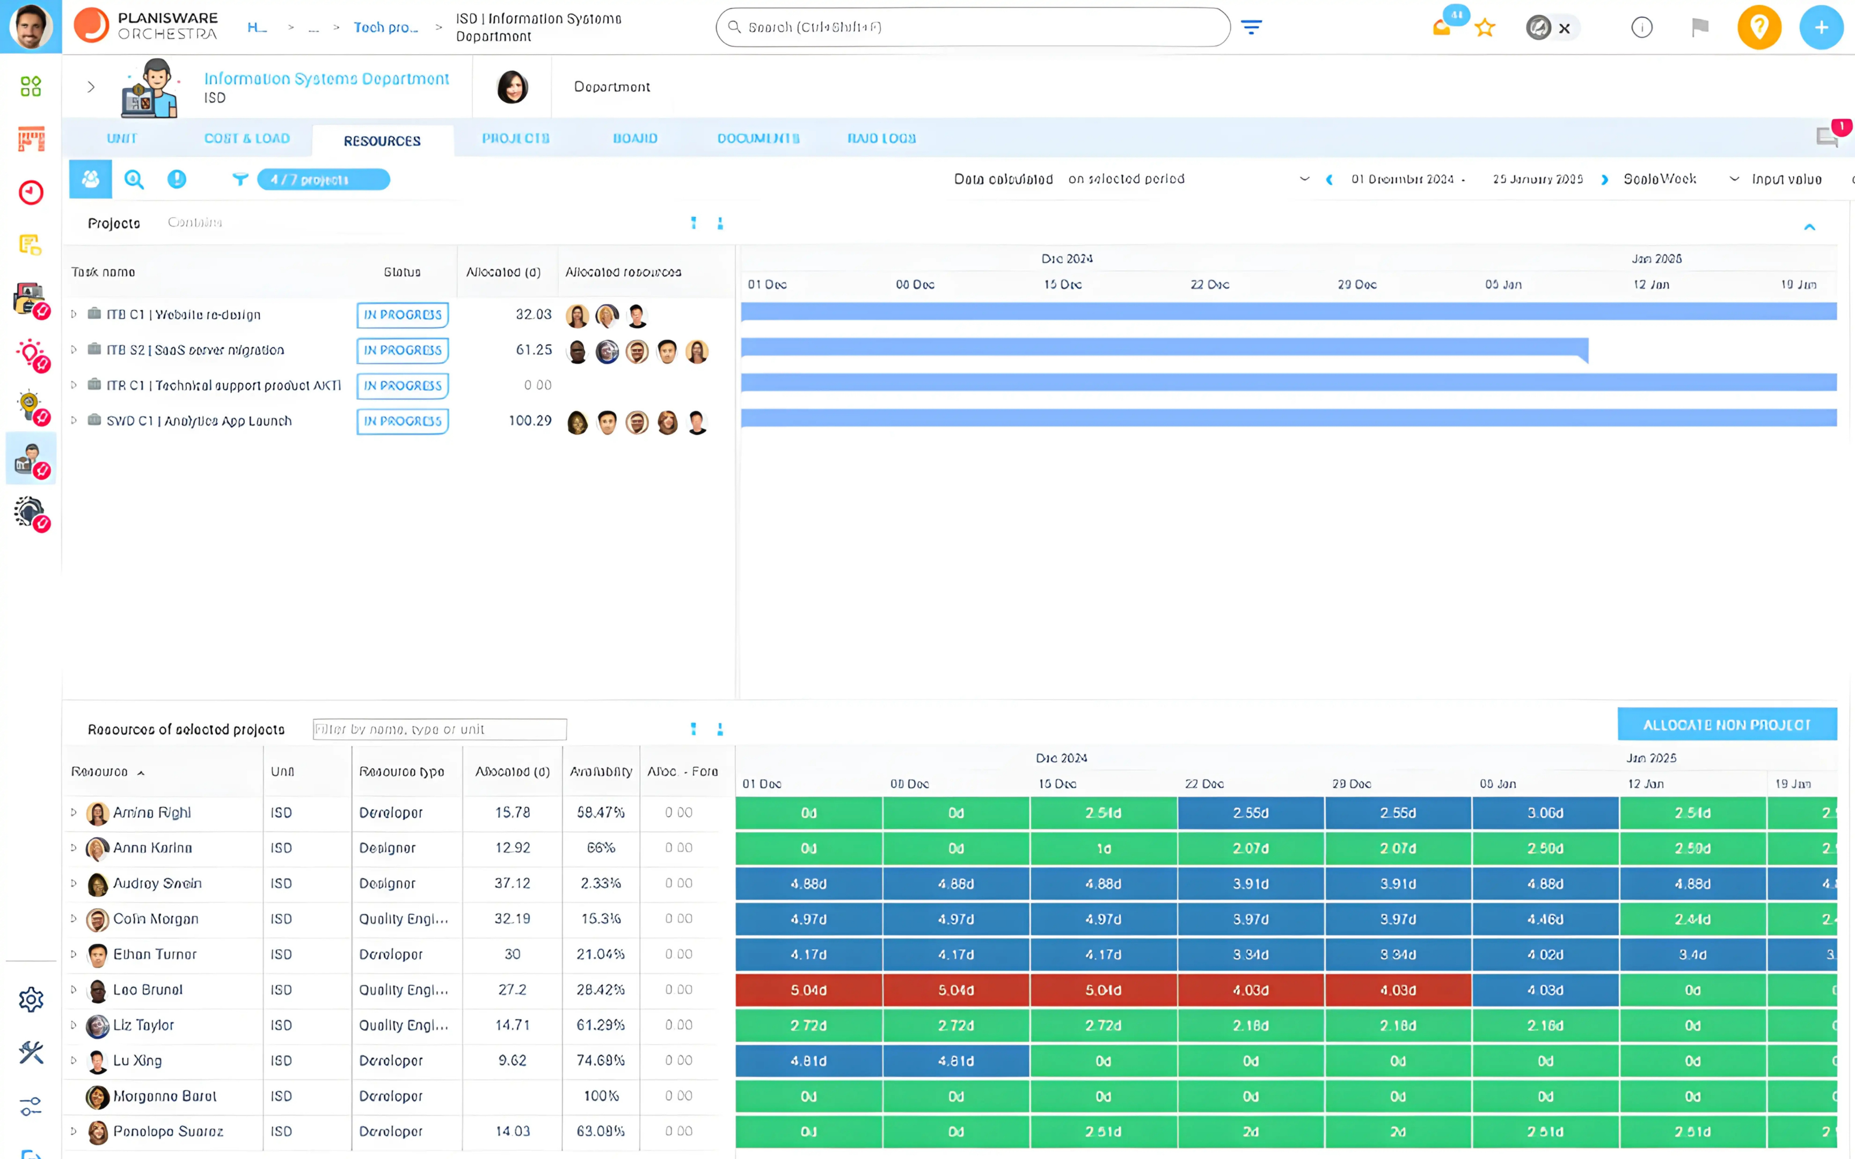Click the blue plus create button
Image resolution: width=1855 pixels, height=1159 pixels.
(1821, 27)
